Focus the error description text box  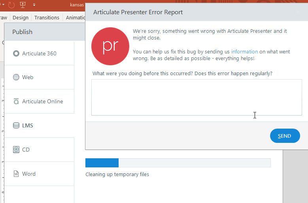click(197, 97)
